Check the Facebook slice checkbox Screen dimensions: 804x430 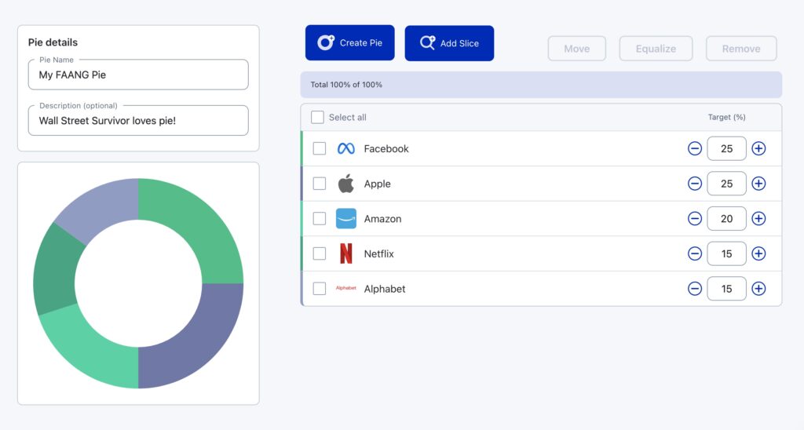(320, 148)
